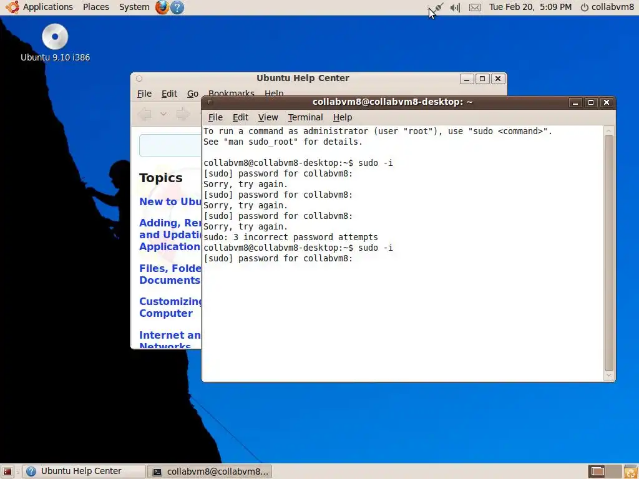Click the volume speaker icon in panel

[455, 7]
